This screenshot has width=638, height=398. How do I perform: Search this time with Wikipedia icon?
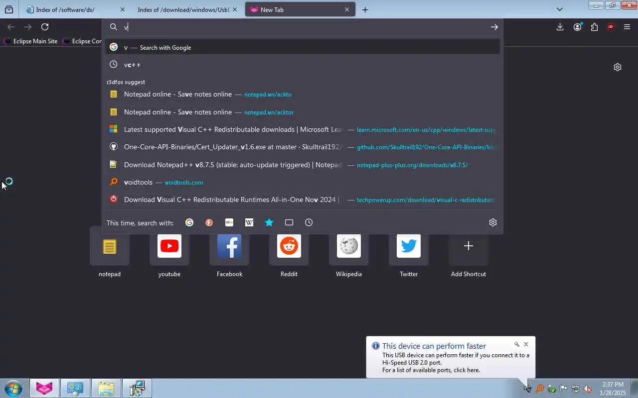click(249, 222)
